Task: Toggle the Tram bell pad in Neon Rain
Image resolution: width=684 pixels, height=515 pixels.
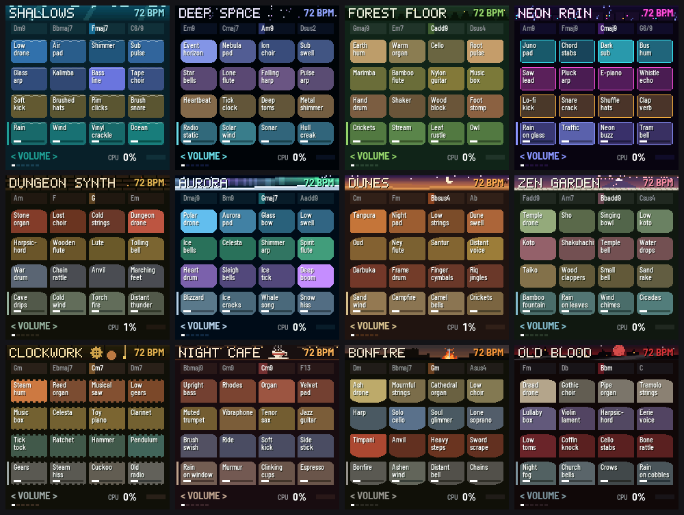Action: [655, 134]
